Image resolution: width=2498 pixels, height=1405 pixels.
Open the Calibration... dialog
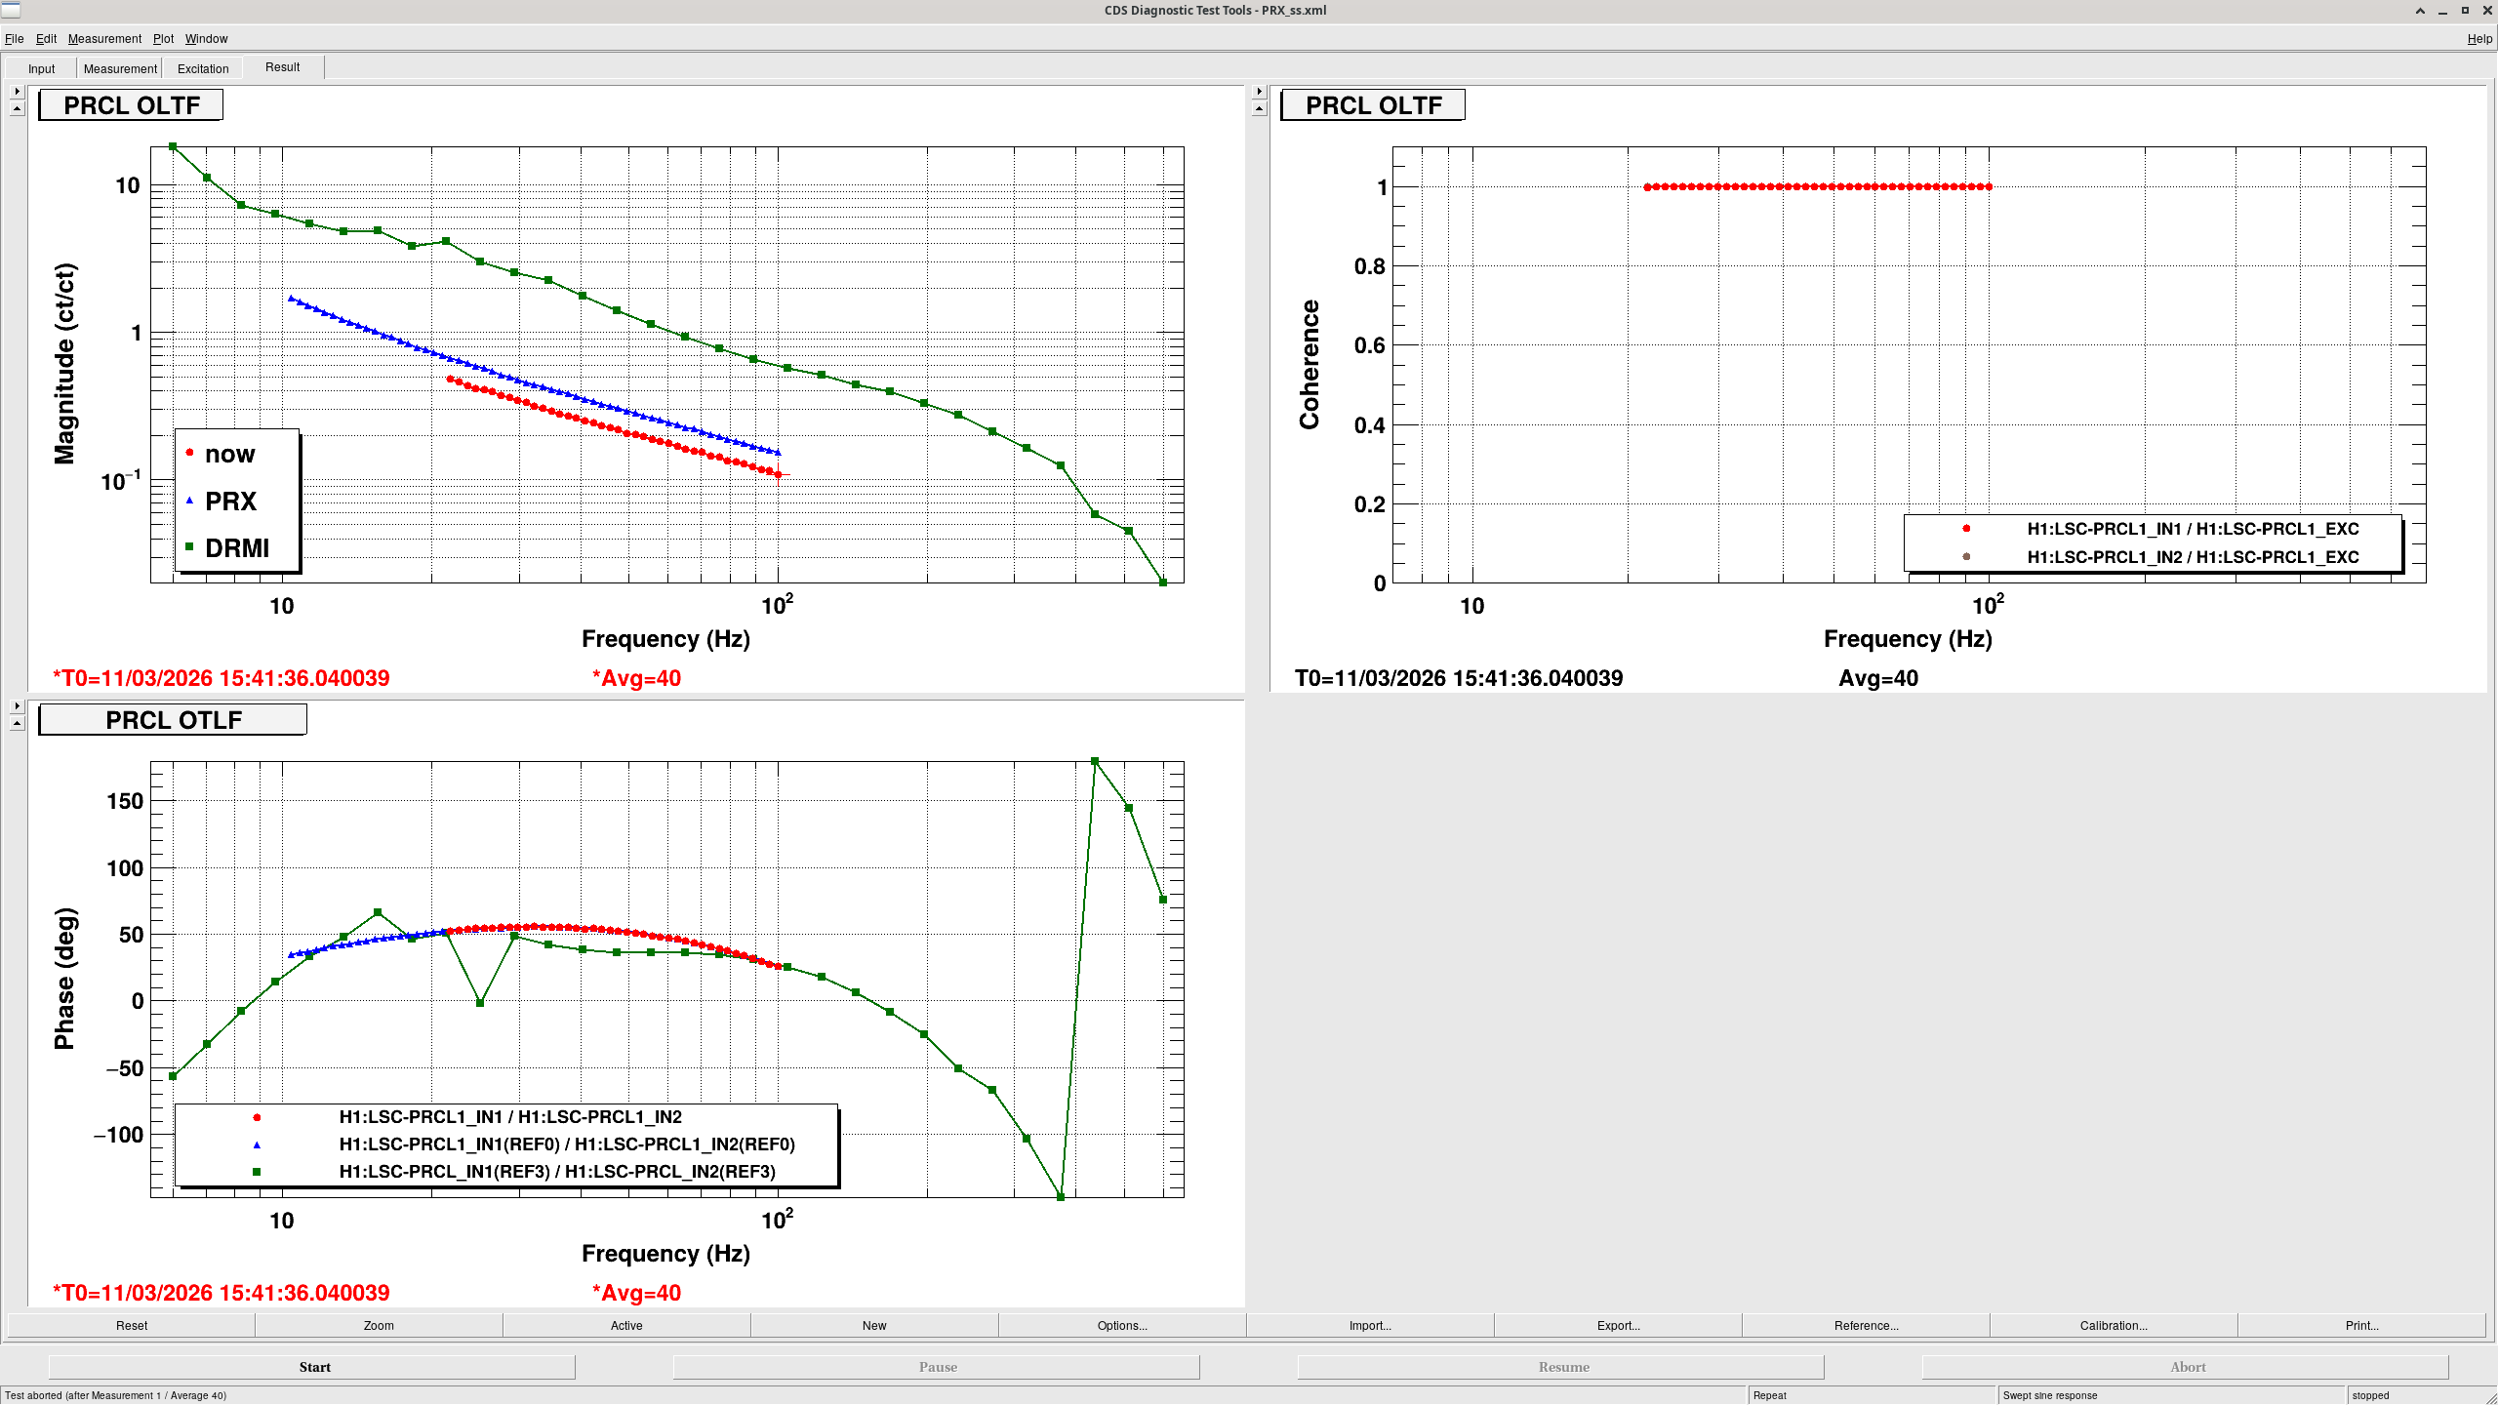2114,1325
